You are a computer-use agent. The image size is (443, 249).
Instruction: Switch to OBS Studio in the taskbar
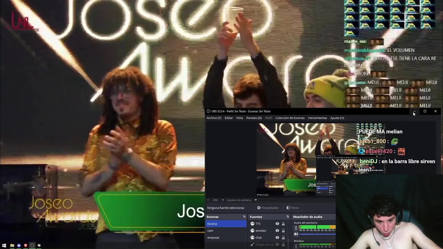pos(32,246)
